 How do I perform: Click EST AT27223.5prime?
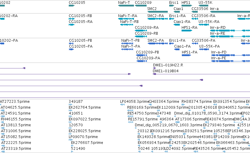click(x=1, y=105)
